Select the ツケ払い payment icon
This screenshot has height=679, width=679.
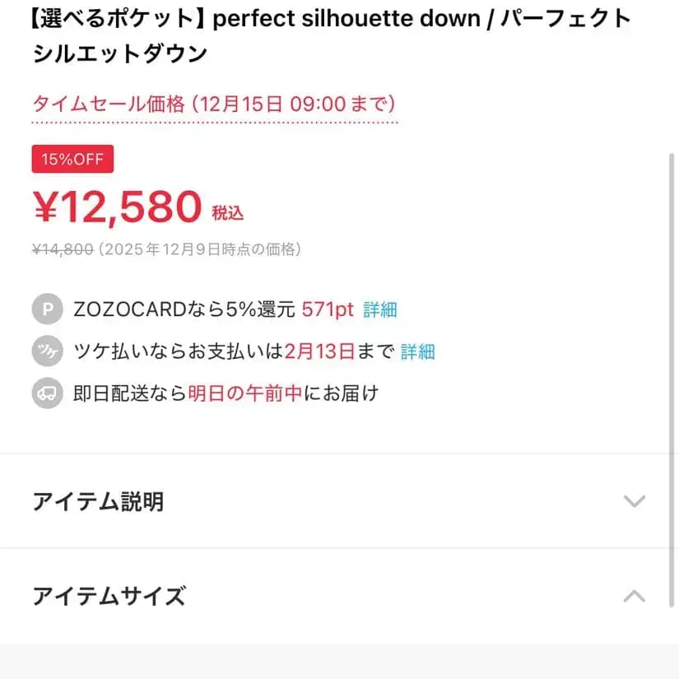pos(47,351)
